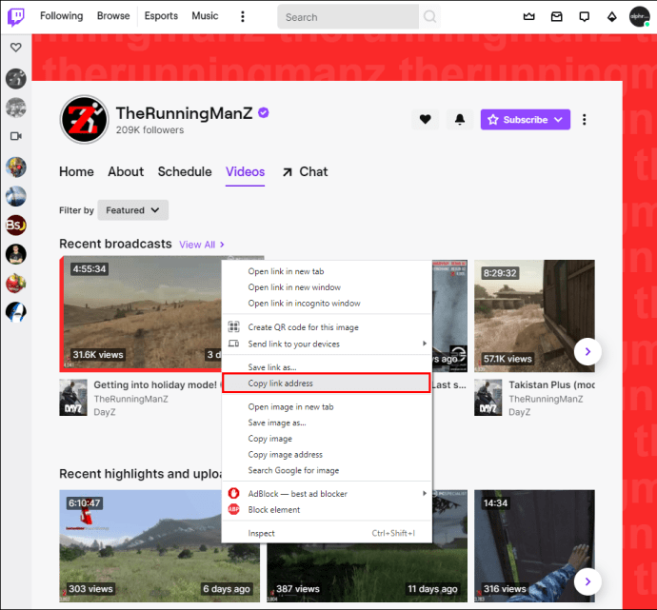The image size is (657, 610).
Task: Click next arrow on Recent highlights carousel
Action: point(587,581)
